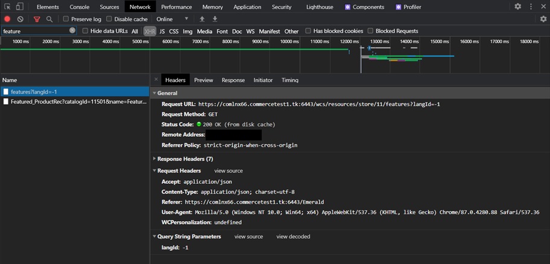Select the XHR filter type
The height and width of the screenshot is (264, 550).
[149, 31]
